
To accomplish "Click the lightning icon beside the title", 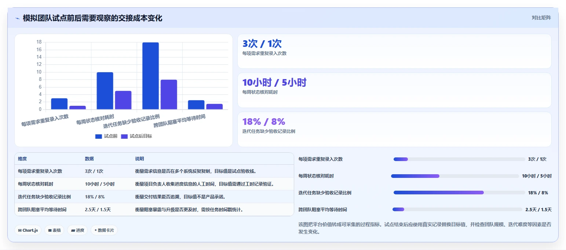I will [17, 18].
